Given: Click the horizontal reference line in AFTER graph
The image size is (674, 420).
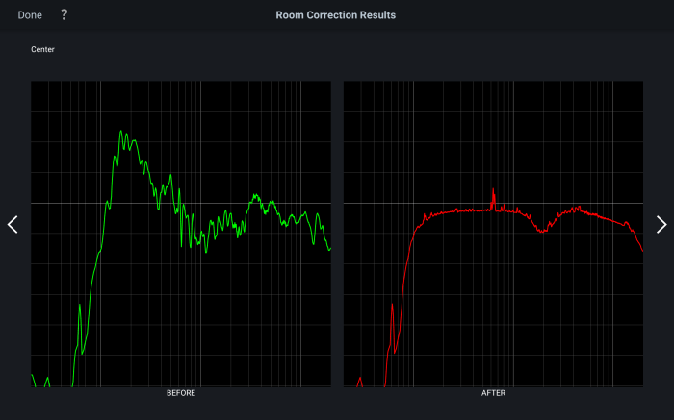Looking at the screenshot, I should pos(376,204).
